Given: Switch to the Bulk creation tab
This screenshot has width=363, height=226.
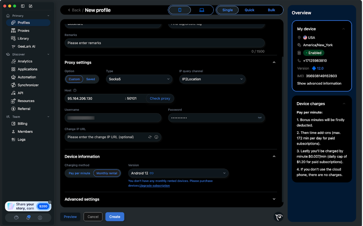Looking at the screenshot, I should (x=271, y=10).
